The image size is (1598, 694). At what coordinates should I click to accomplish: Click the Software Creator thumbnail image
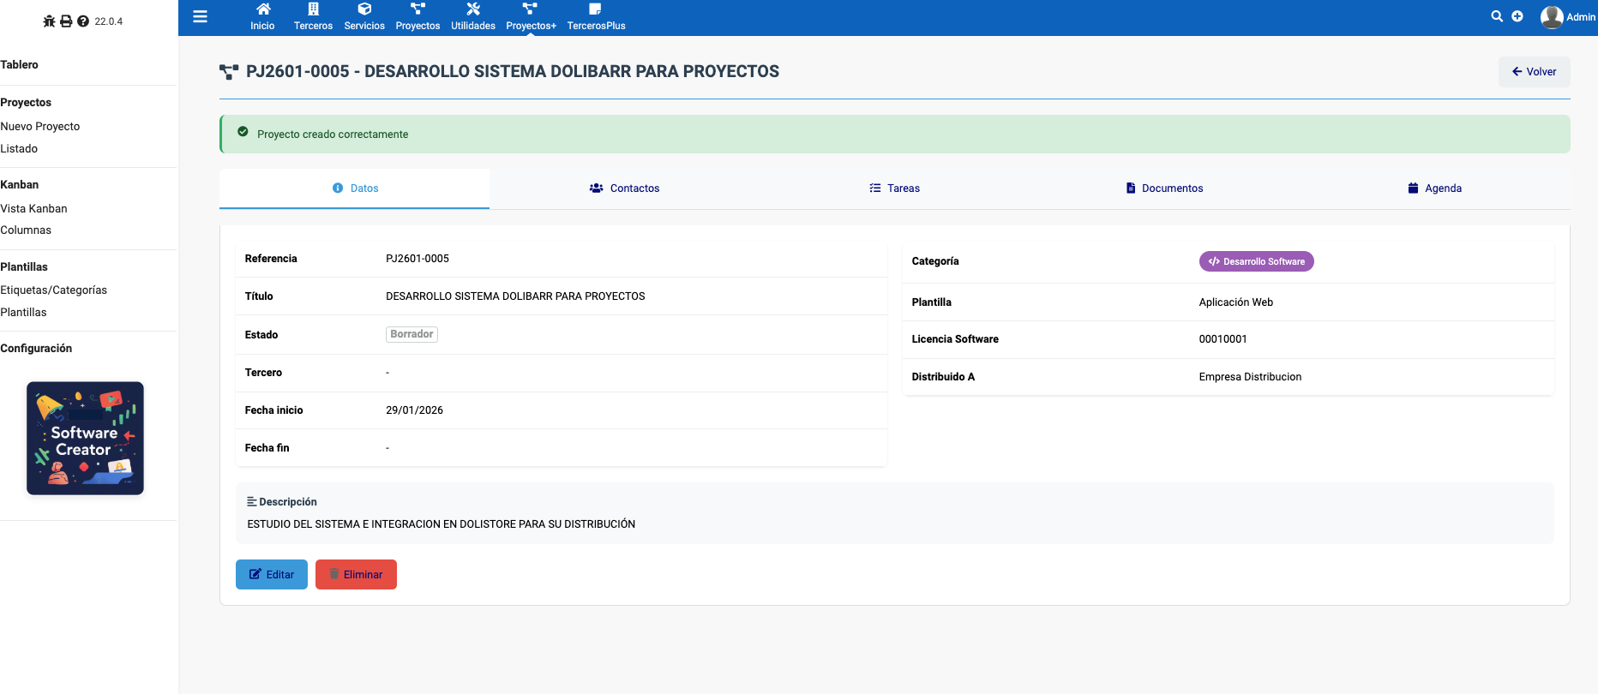pos(85,439)
